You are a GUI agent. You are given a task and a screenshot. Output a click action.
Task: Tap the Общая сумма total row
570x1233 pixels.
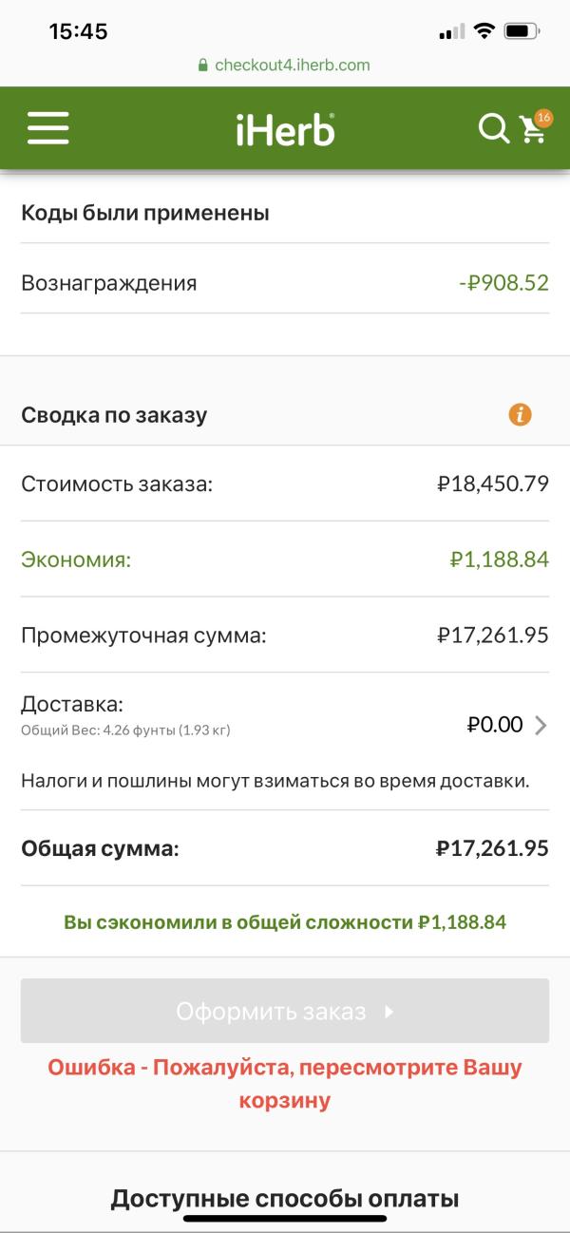coord(285,848)
